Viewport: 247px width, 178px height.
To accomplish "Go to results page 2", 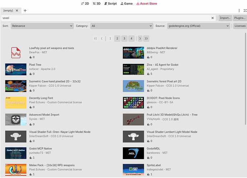I will click(x=117, y=39).
